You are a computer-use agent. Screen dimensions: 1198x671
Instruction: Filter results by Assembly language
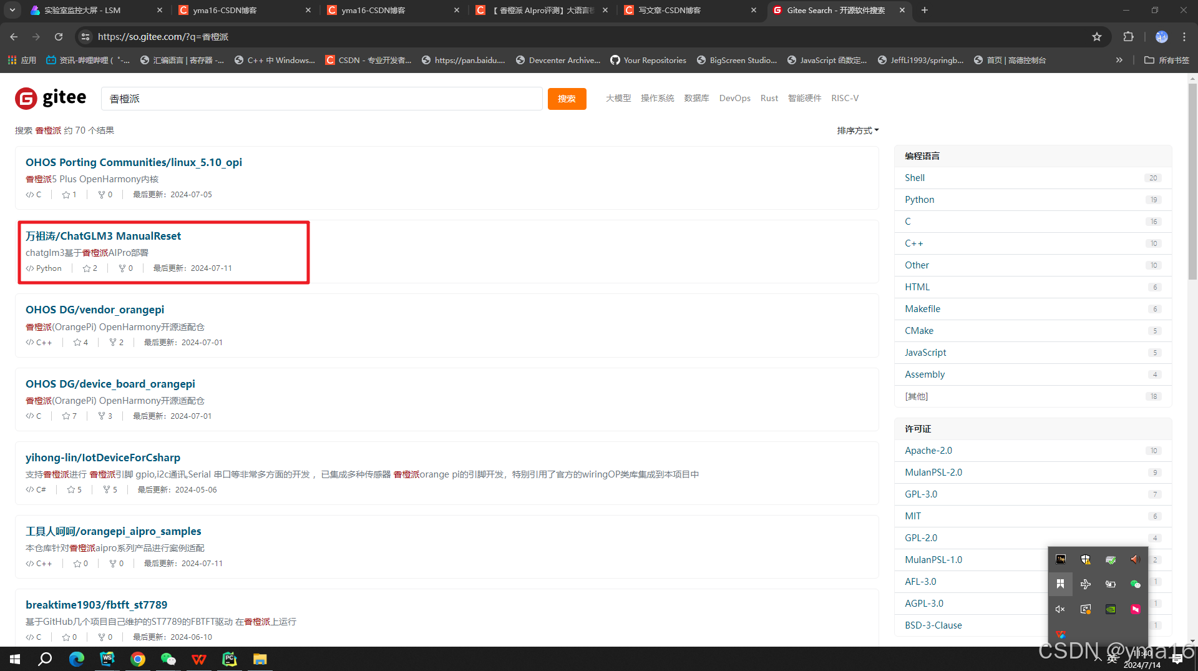[x=1033, y=375]
